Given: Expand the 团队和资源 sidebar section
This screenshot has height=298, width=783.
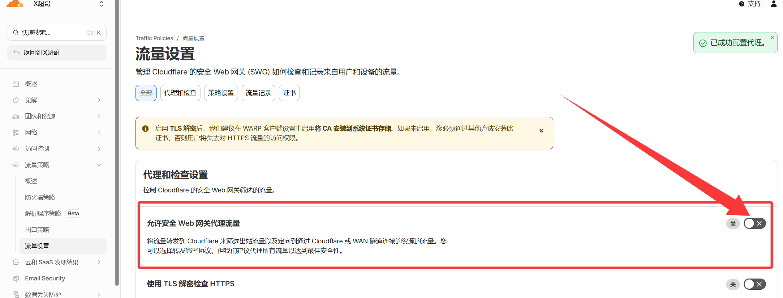Looking at the screenshot, I should point(99,116).
